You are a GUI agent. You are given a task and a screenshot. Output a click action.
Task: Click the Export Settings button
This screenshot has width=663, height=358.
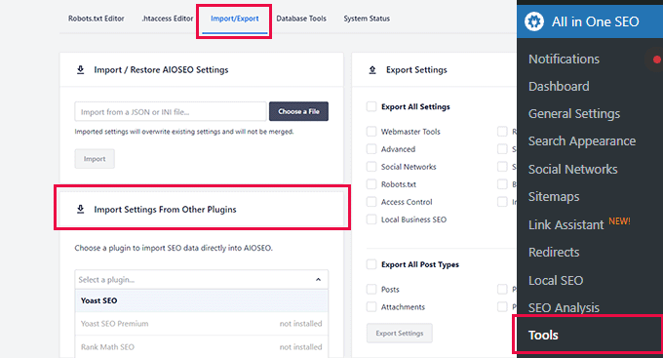[400, 333]
